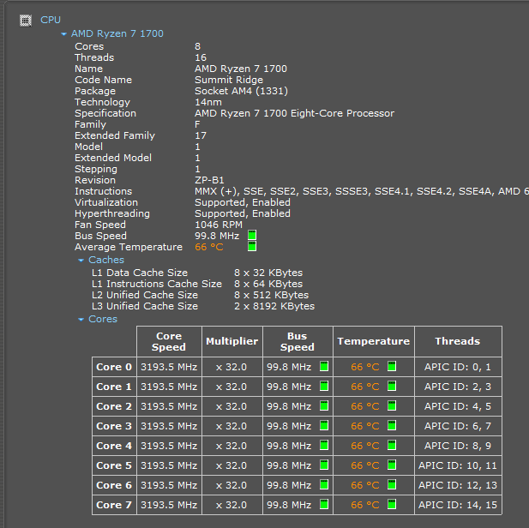Viewport: 529px width, 528px height.
Task: Click the 'Summit Ridge' code name value
Action: coord(229,80)
